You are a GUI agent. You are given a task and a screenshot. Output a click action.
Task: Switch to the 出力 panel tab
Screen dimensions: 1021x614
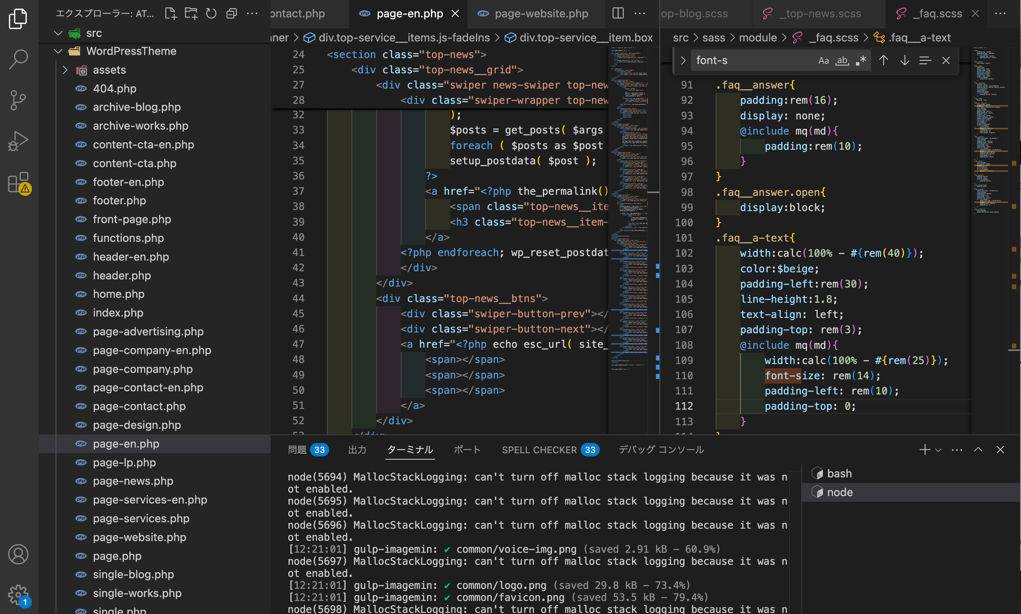point(357,450)
